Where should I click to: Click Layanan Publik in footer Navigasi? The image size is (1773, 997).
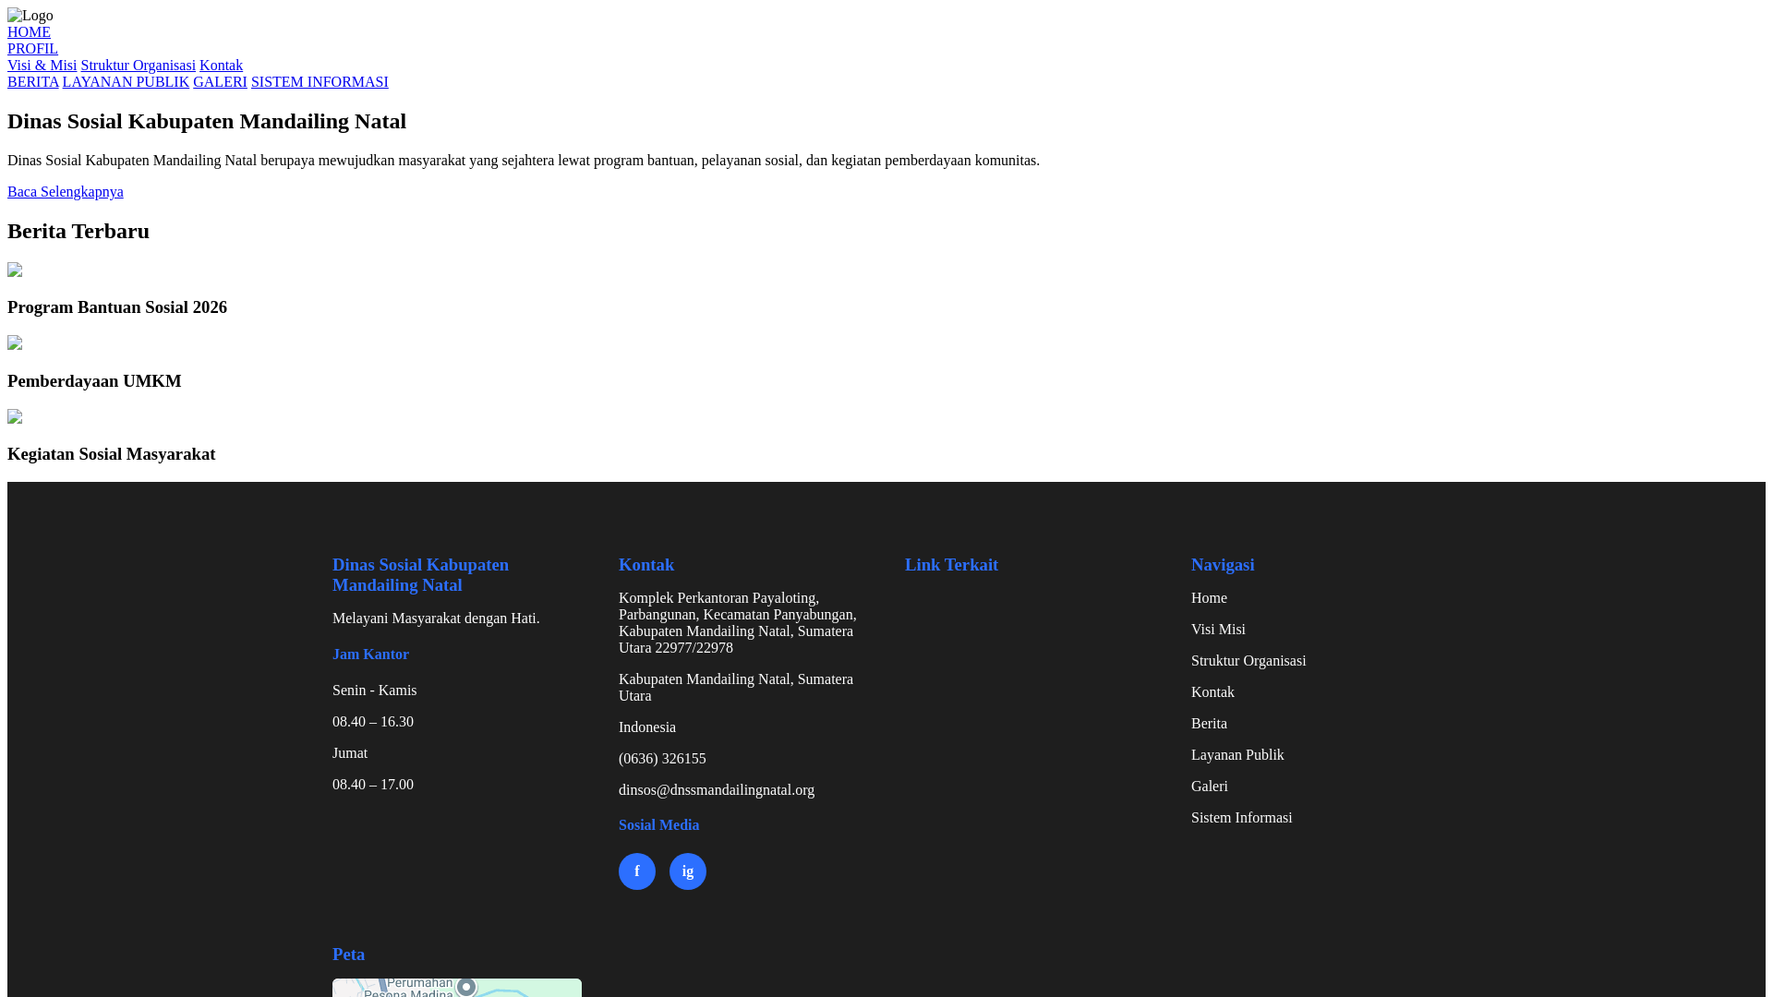pos(1237,755)
